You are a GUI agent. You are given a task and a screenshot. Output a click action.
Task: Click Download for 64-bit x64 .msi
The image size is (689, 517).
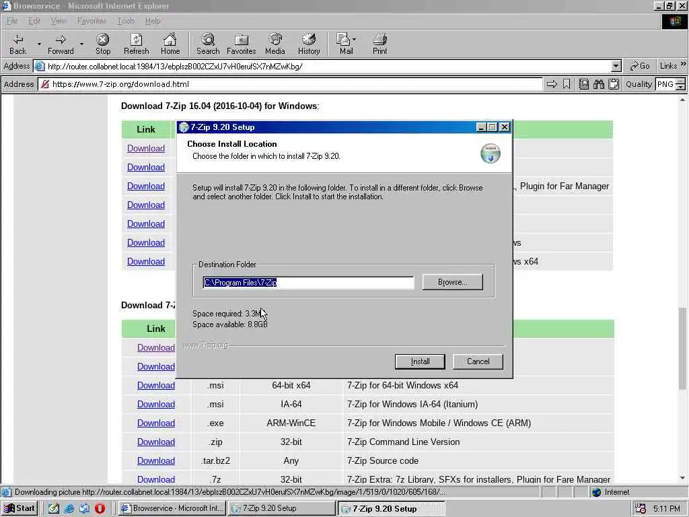pos(156,385)
